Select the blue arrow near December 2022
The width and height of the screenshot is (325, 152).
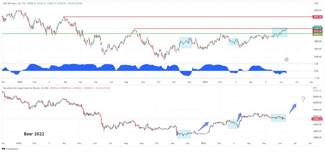tap(203, 126)
